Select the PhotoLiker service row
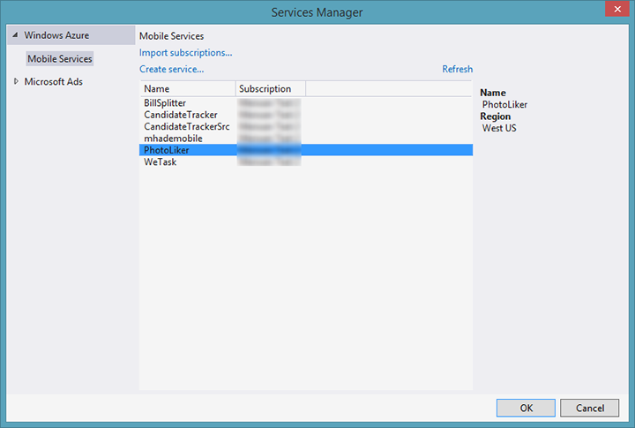Image resolution: width=635 pixels, height=428 pixels. click(x=306, y=150)
